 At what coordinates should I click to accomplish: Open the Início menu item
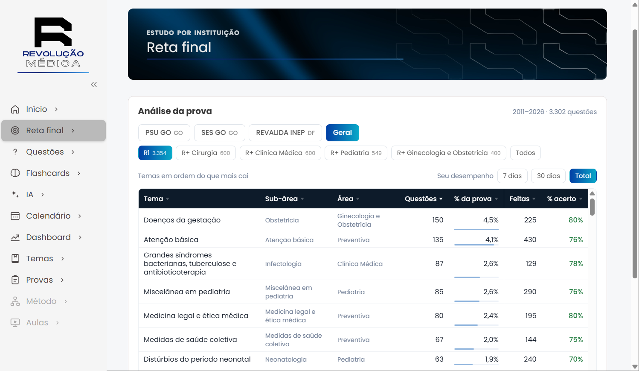tap(53, 109)
